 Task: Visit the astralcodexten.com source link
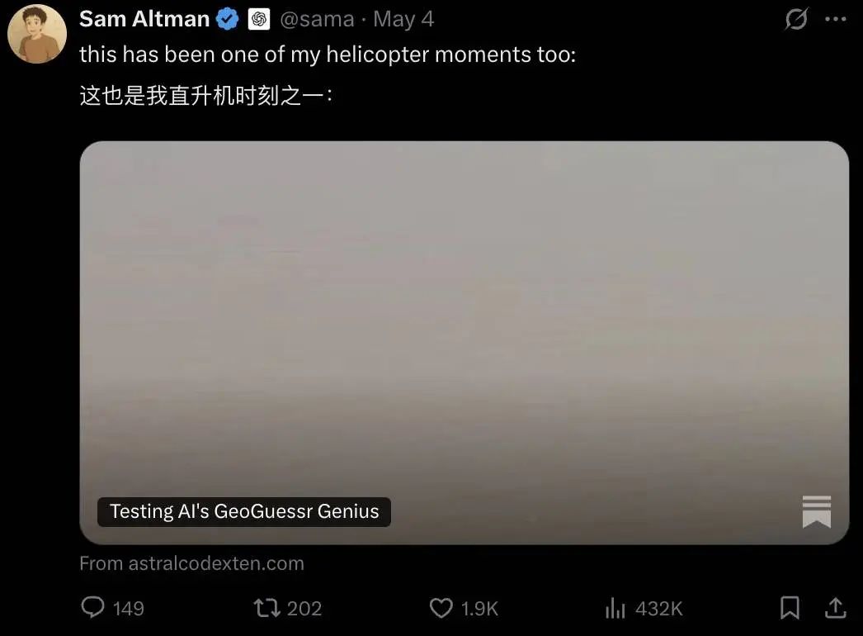coord(191,563)
